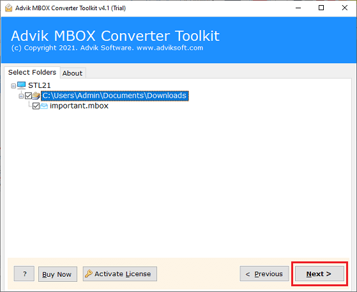Click the mailbox icon next to important.mbox
357x292 pixels.
click(x=44, y=106)
